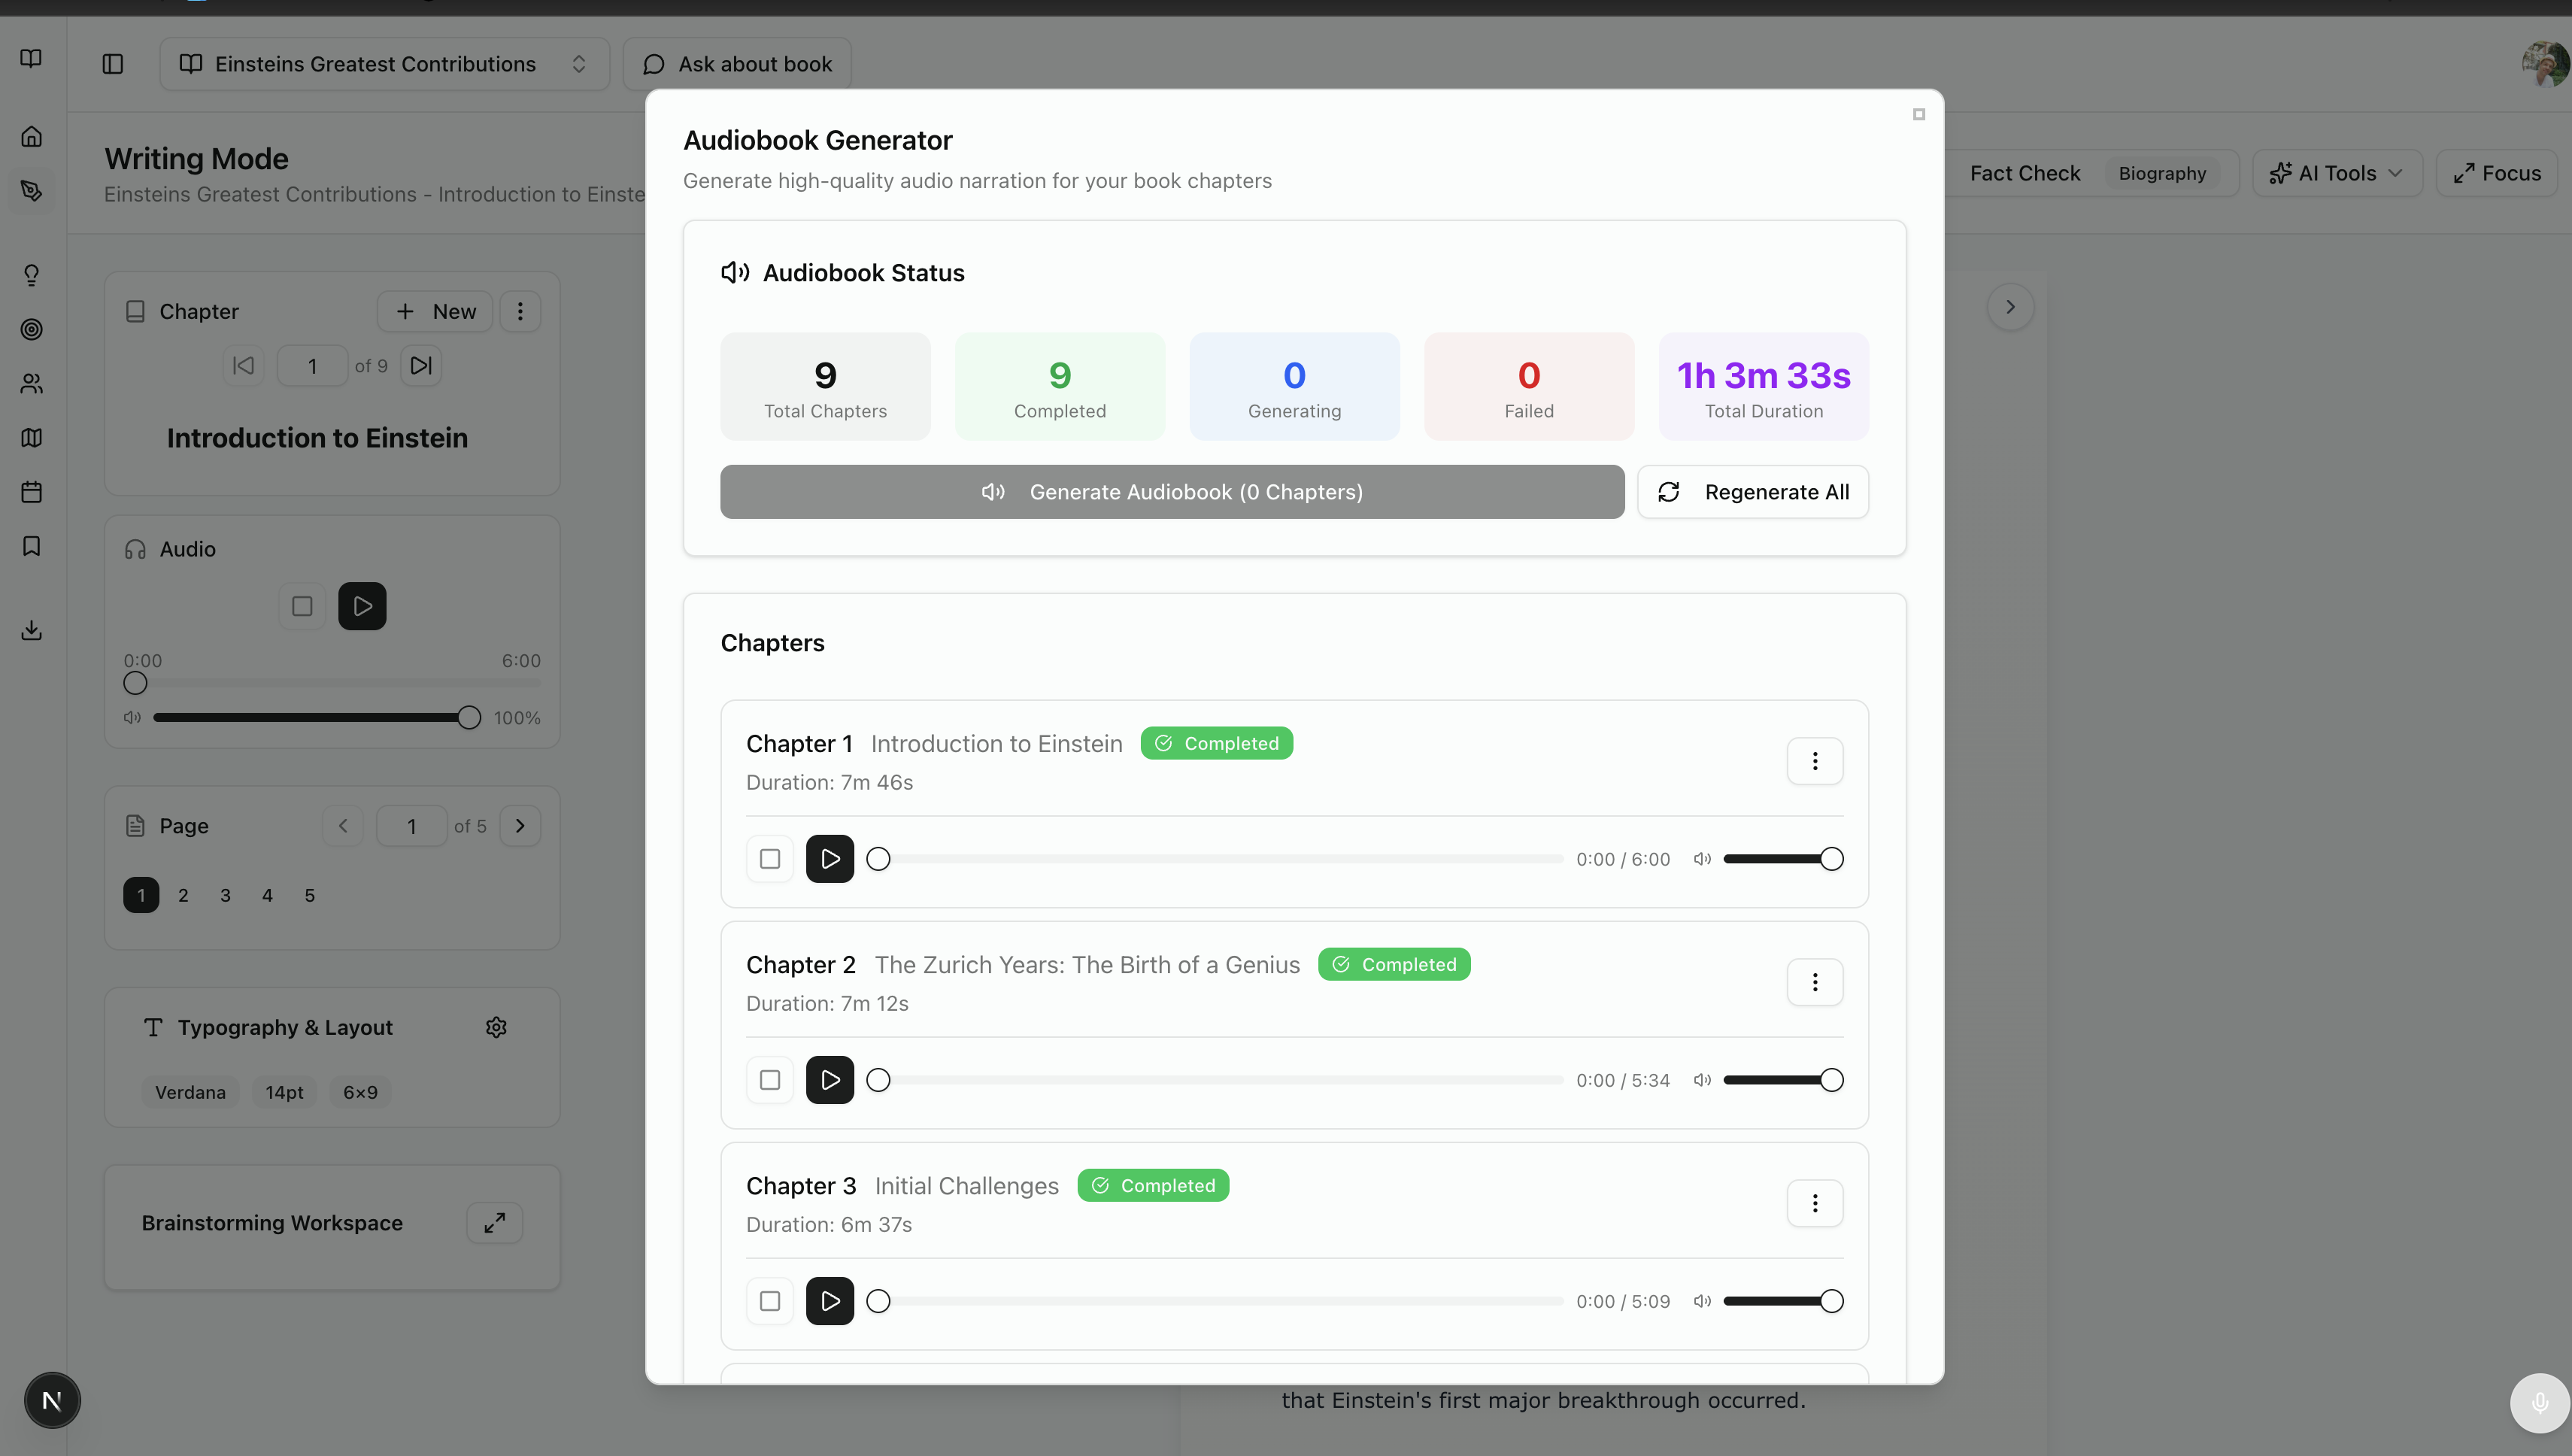Screen dimensions: 2572x1456
Task: Toggle the sidebar panel icon
Action: pyautogui.click(x=113, y=64)
